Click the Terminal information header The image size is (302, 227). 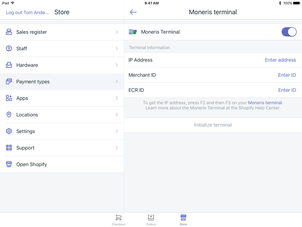pyautogui.click(x=149, y=48)
